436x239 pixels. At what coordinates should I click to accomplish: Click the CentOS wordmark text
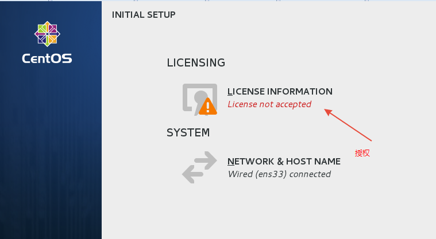click(47, 58)
